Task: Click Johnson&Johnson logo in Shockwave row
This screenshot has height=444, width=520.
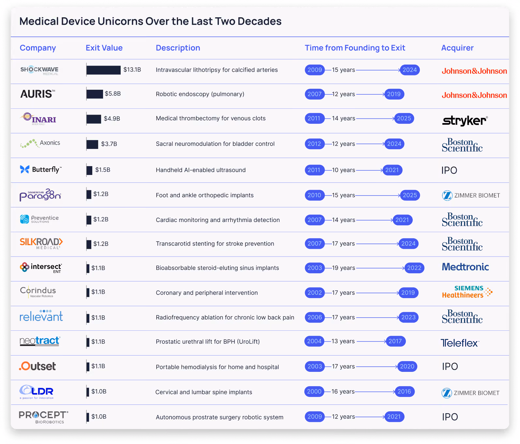Action: (x=474, y=71)
